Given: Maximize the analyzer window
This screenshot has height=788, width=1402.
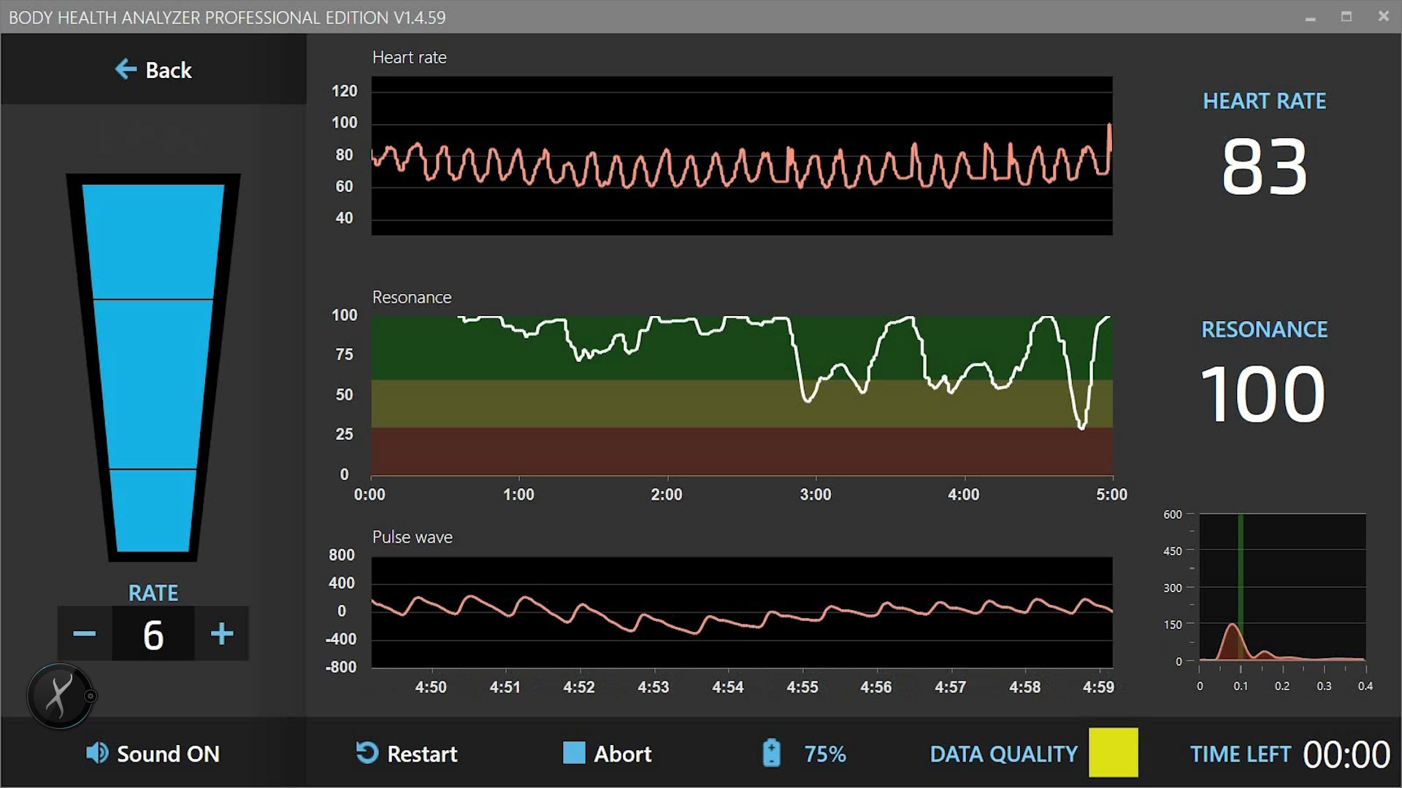Looking at the screenshot, I should [1347, 17].
